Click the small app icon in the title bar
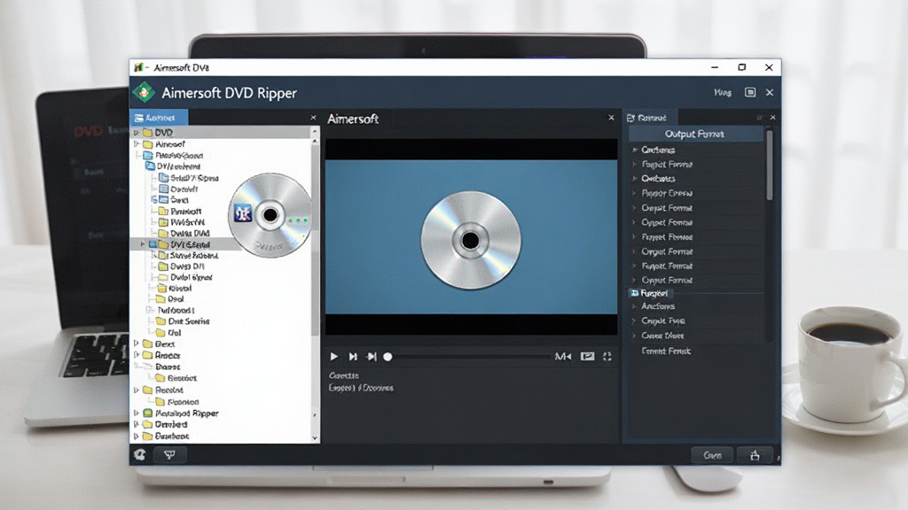908x510 pixels. pos(138,67)
